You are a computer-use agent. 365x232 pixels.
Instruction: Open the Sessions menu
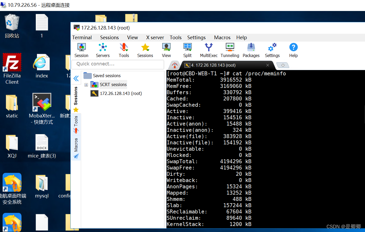pyautogui.click(x=109, y=37)
